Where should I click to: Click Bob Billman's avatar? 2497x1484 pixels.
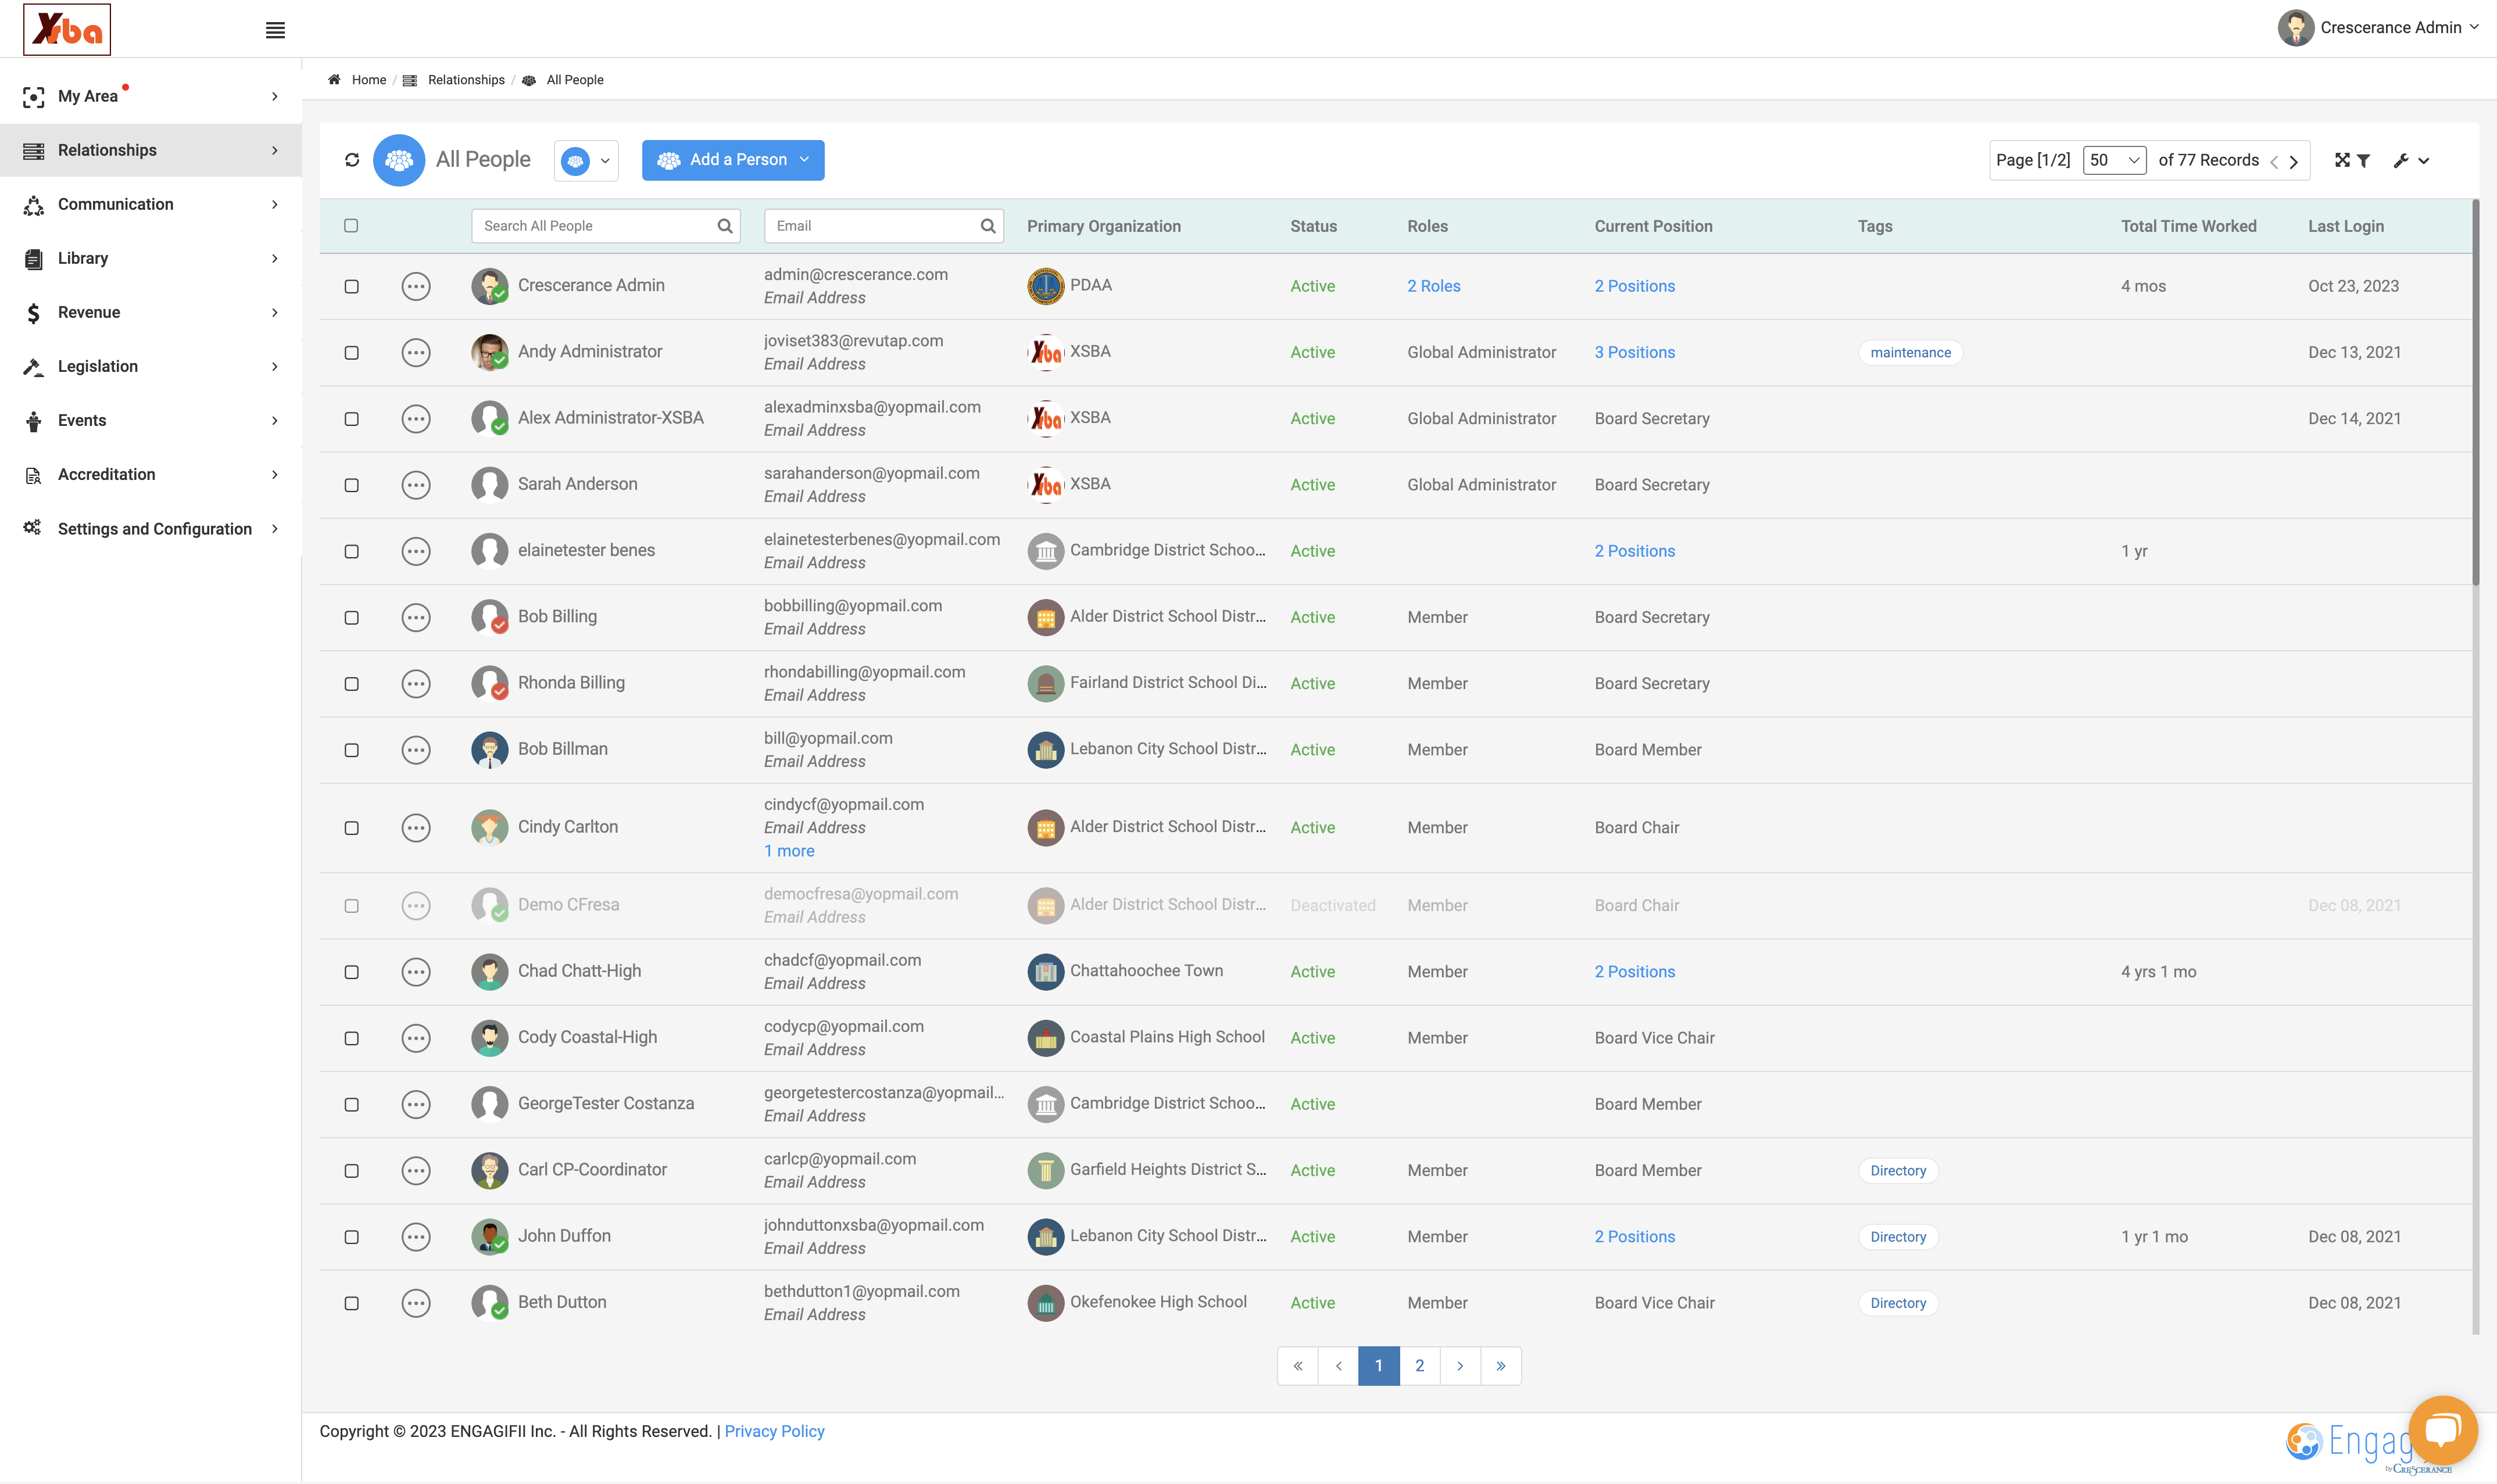[490, 750]
